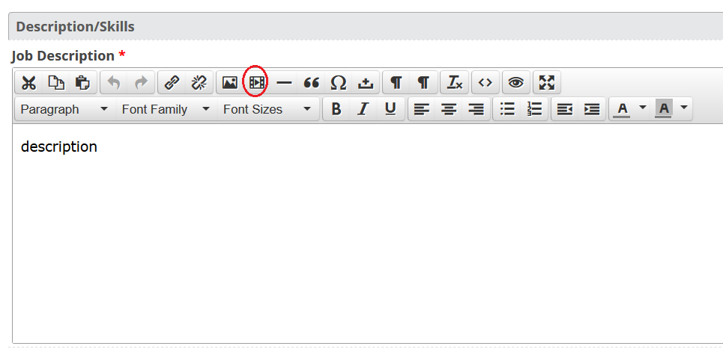Preview content using the eye icon
The width and height of the screenshot is (723, 352).
tap(516, 83)
